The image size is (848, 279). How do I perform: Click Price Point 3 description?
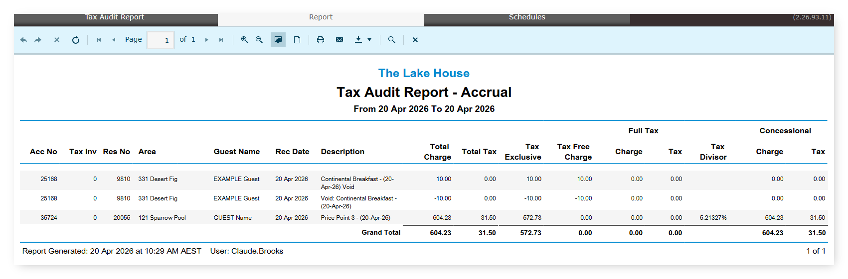point(355,218)
